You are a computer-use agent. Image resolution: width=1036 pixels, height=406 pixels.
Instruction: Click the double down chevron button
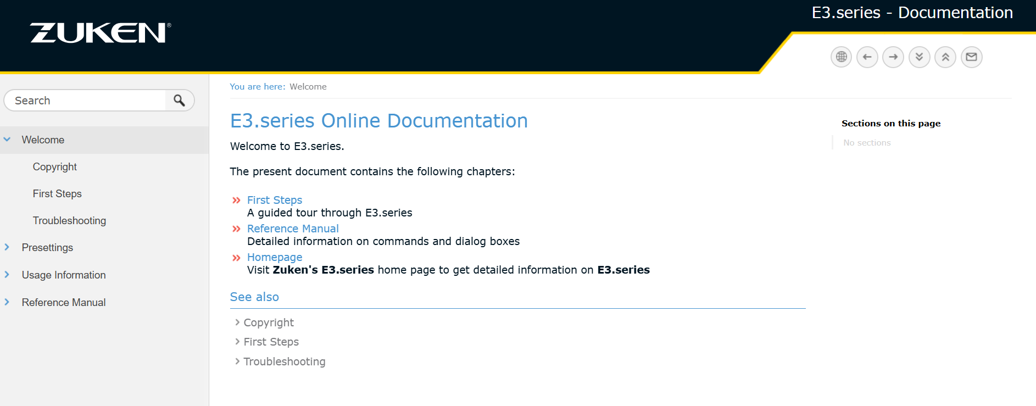click(x=919, y=57)
